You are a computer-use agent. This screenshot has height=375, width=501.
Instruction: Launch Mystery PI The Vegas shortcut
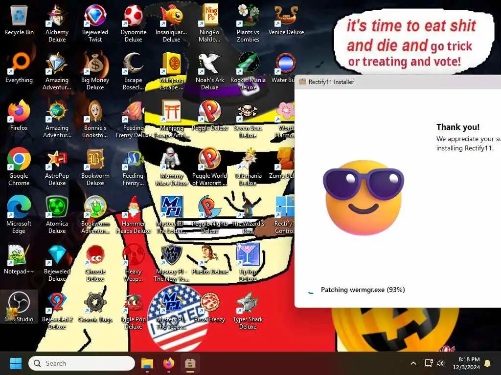(x=172, y=311)
